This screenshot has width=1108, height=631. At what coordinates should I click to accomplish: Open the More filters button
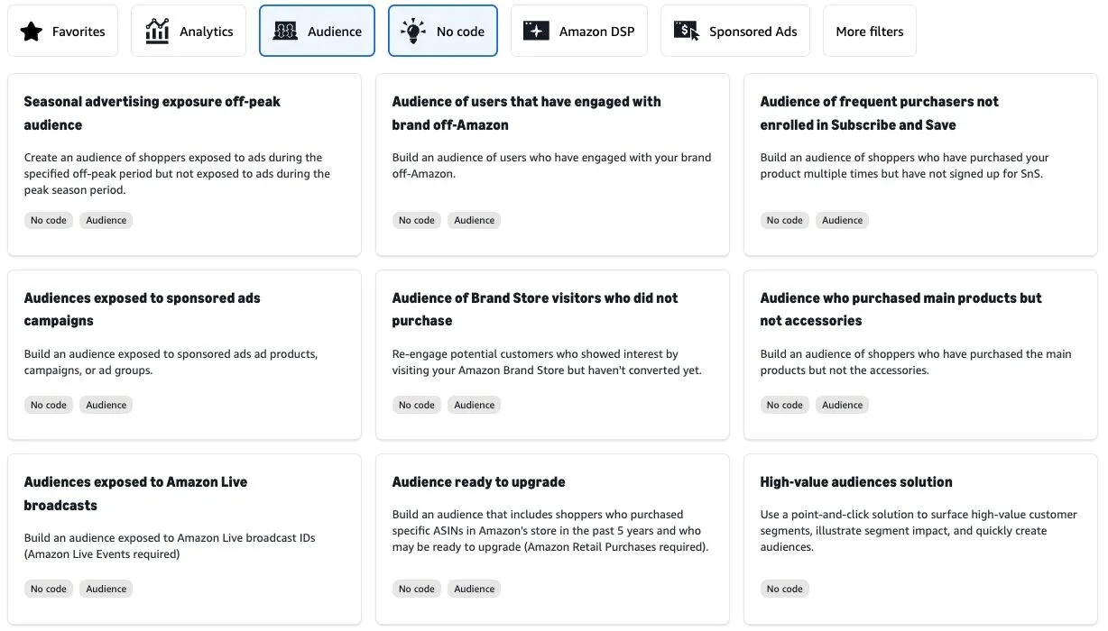(x=870, y=31)
